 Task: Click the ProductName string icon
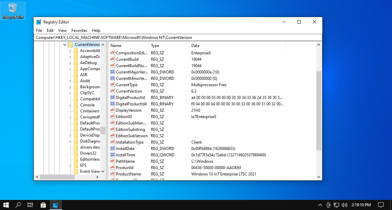pos(112,174)
